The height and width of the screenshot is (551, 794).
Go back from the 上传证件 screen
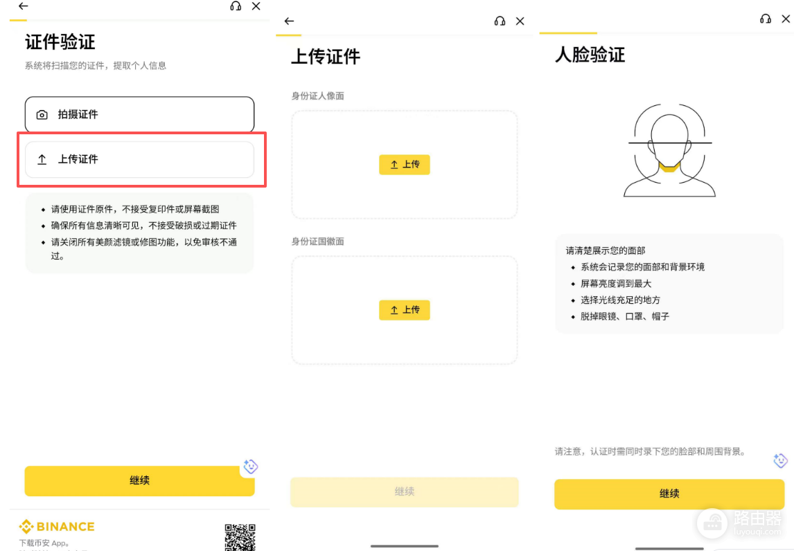289,21
